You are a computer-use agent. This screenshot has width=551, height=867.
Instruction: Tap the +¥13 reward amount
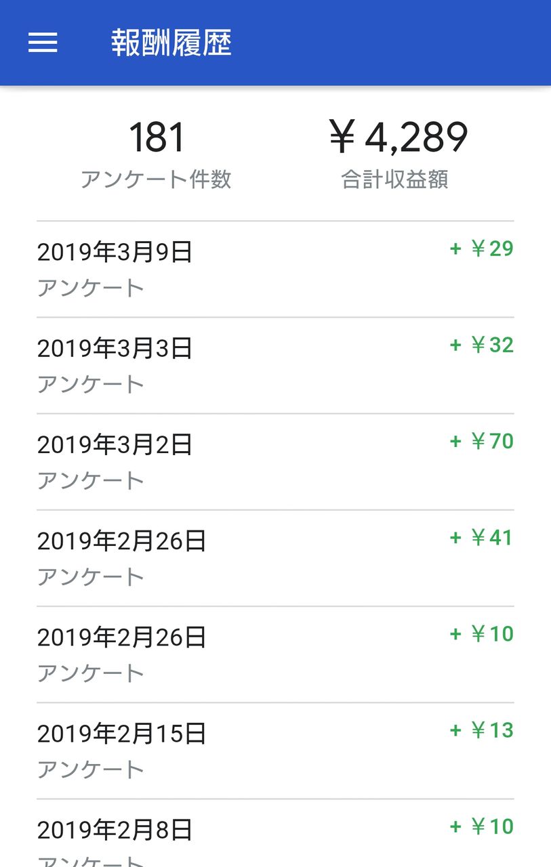(482, 730)
